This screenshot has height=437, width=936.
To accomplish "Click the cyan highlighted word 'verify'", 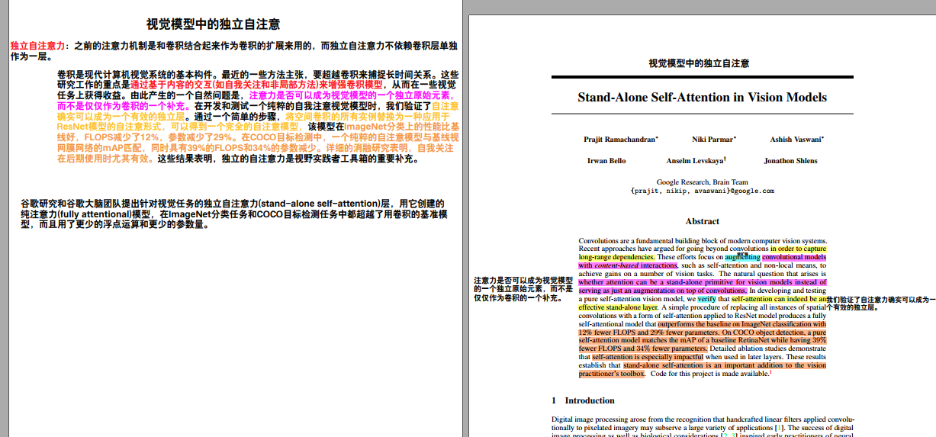I will tap(707, 299).
